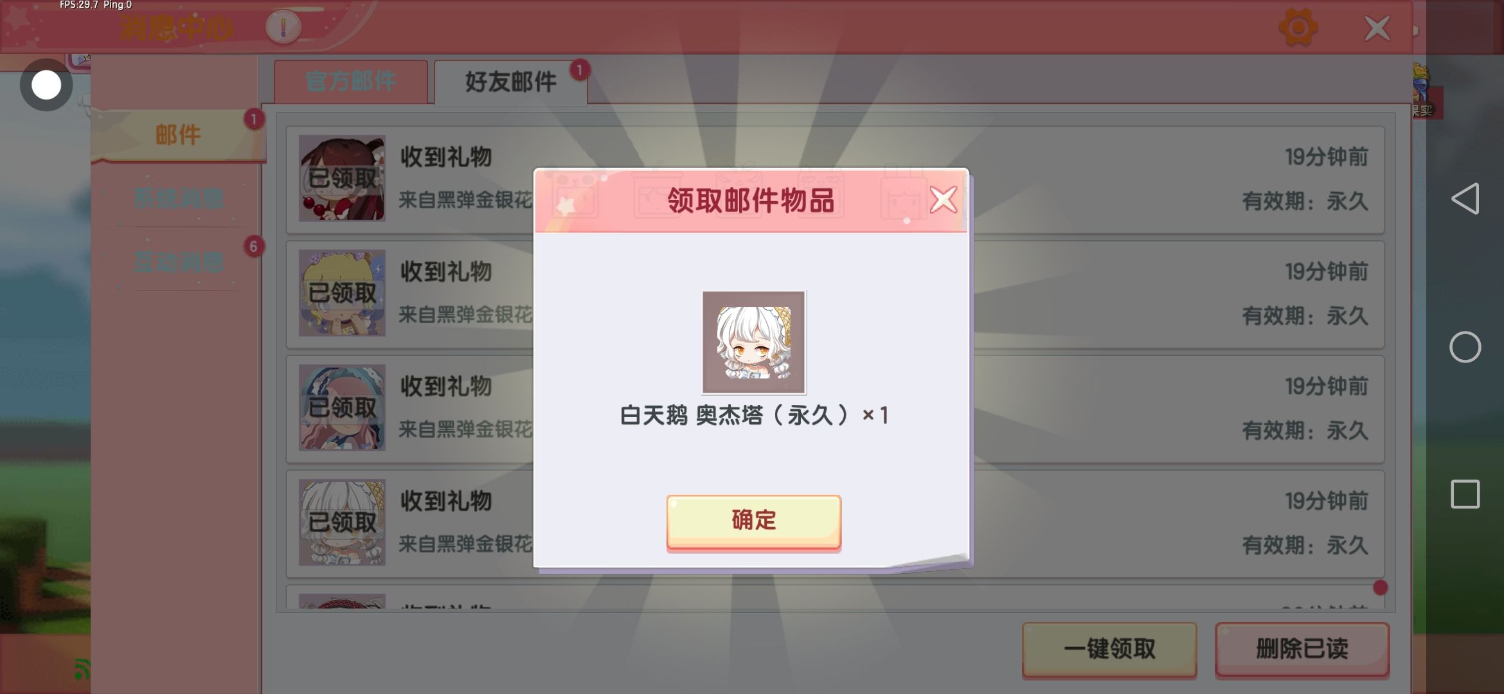Click the 删除已读 button
Image resolution: width=1504 pixels, height=694 pixels.
click(x=1302, y=649)
